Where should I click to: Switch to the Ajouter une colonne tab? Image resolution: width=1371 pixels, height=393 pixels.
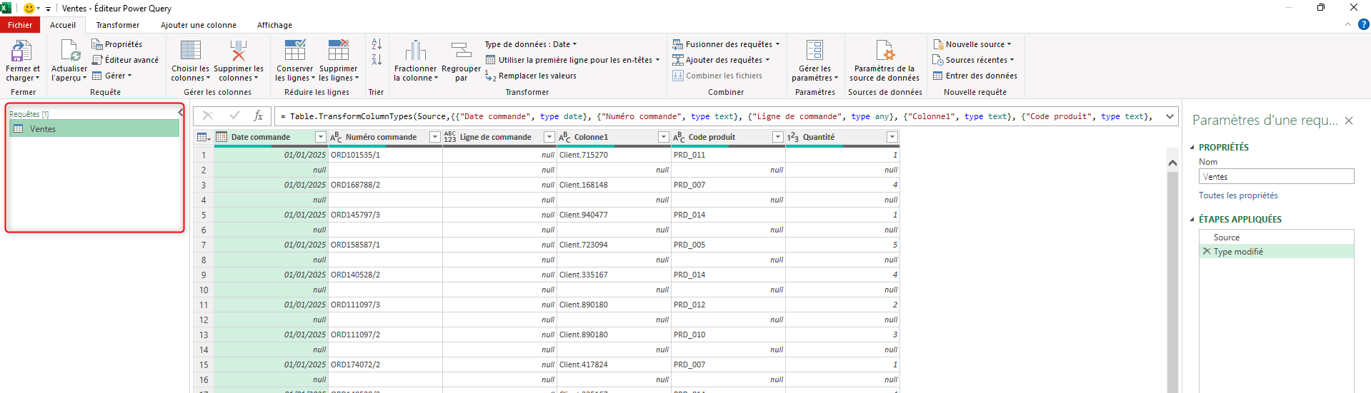point(199,25)
